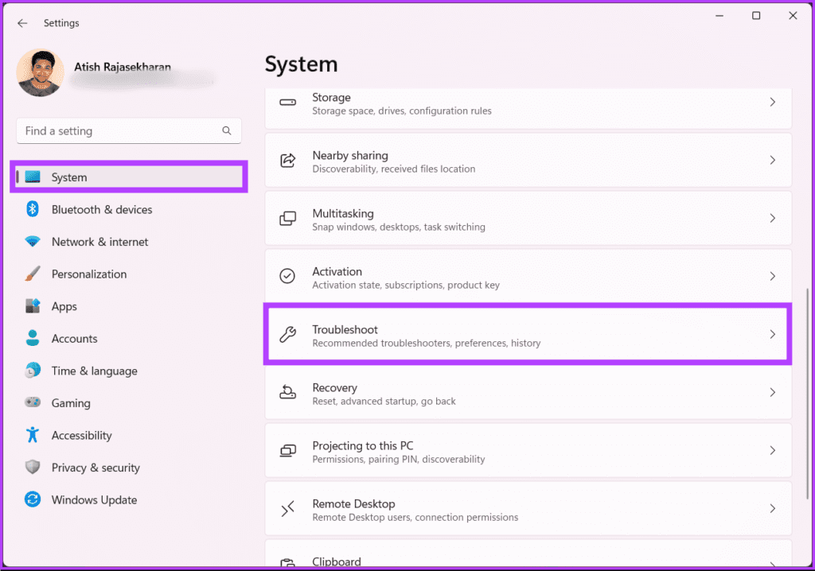Expand the Multitasking chevron
Image resolution: width=815 pixels, height=571 pixels.
[772, 219]
